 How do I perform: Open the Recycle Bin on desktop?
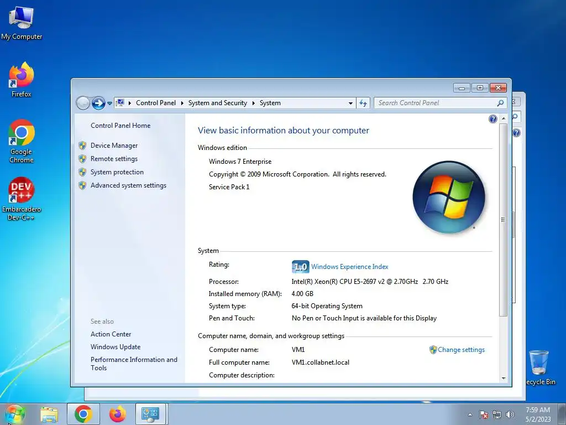pyautogui.click(x=540, y=367)
